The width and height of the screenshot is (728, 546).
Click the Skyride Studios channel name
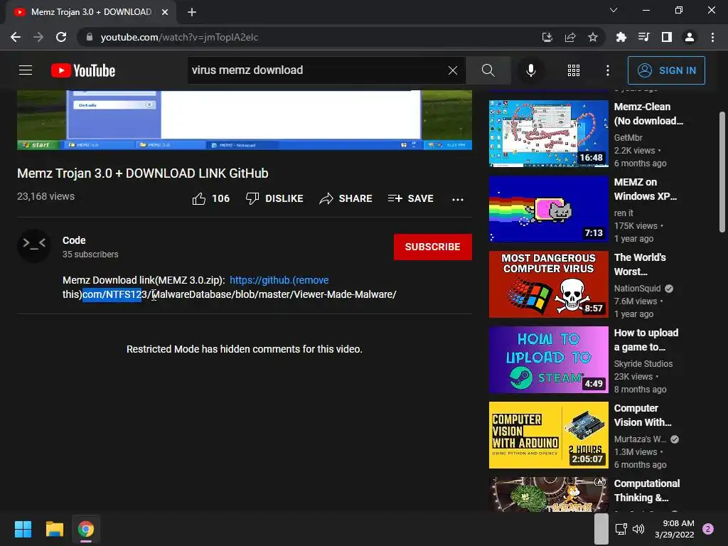(643, 364)
